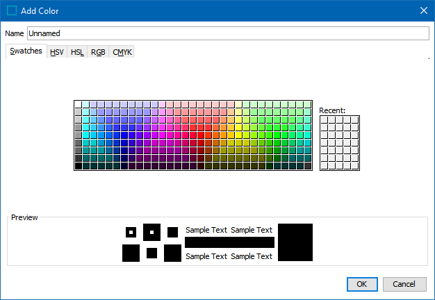Select the pure orange swatch in the palette
The image size is (435, 300).
[x=216, y=135]
